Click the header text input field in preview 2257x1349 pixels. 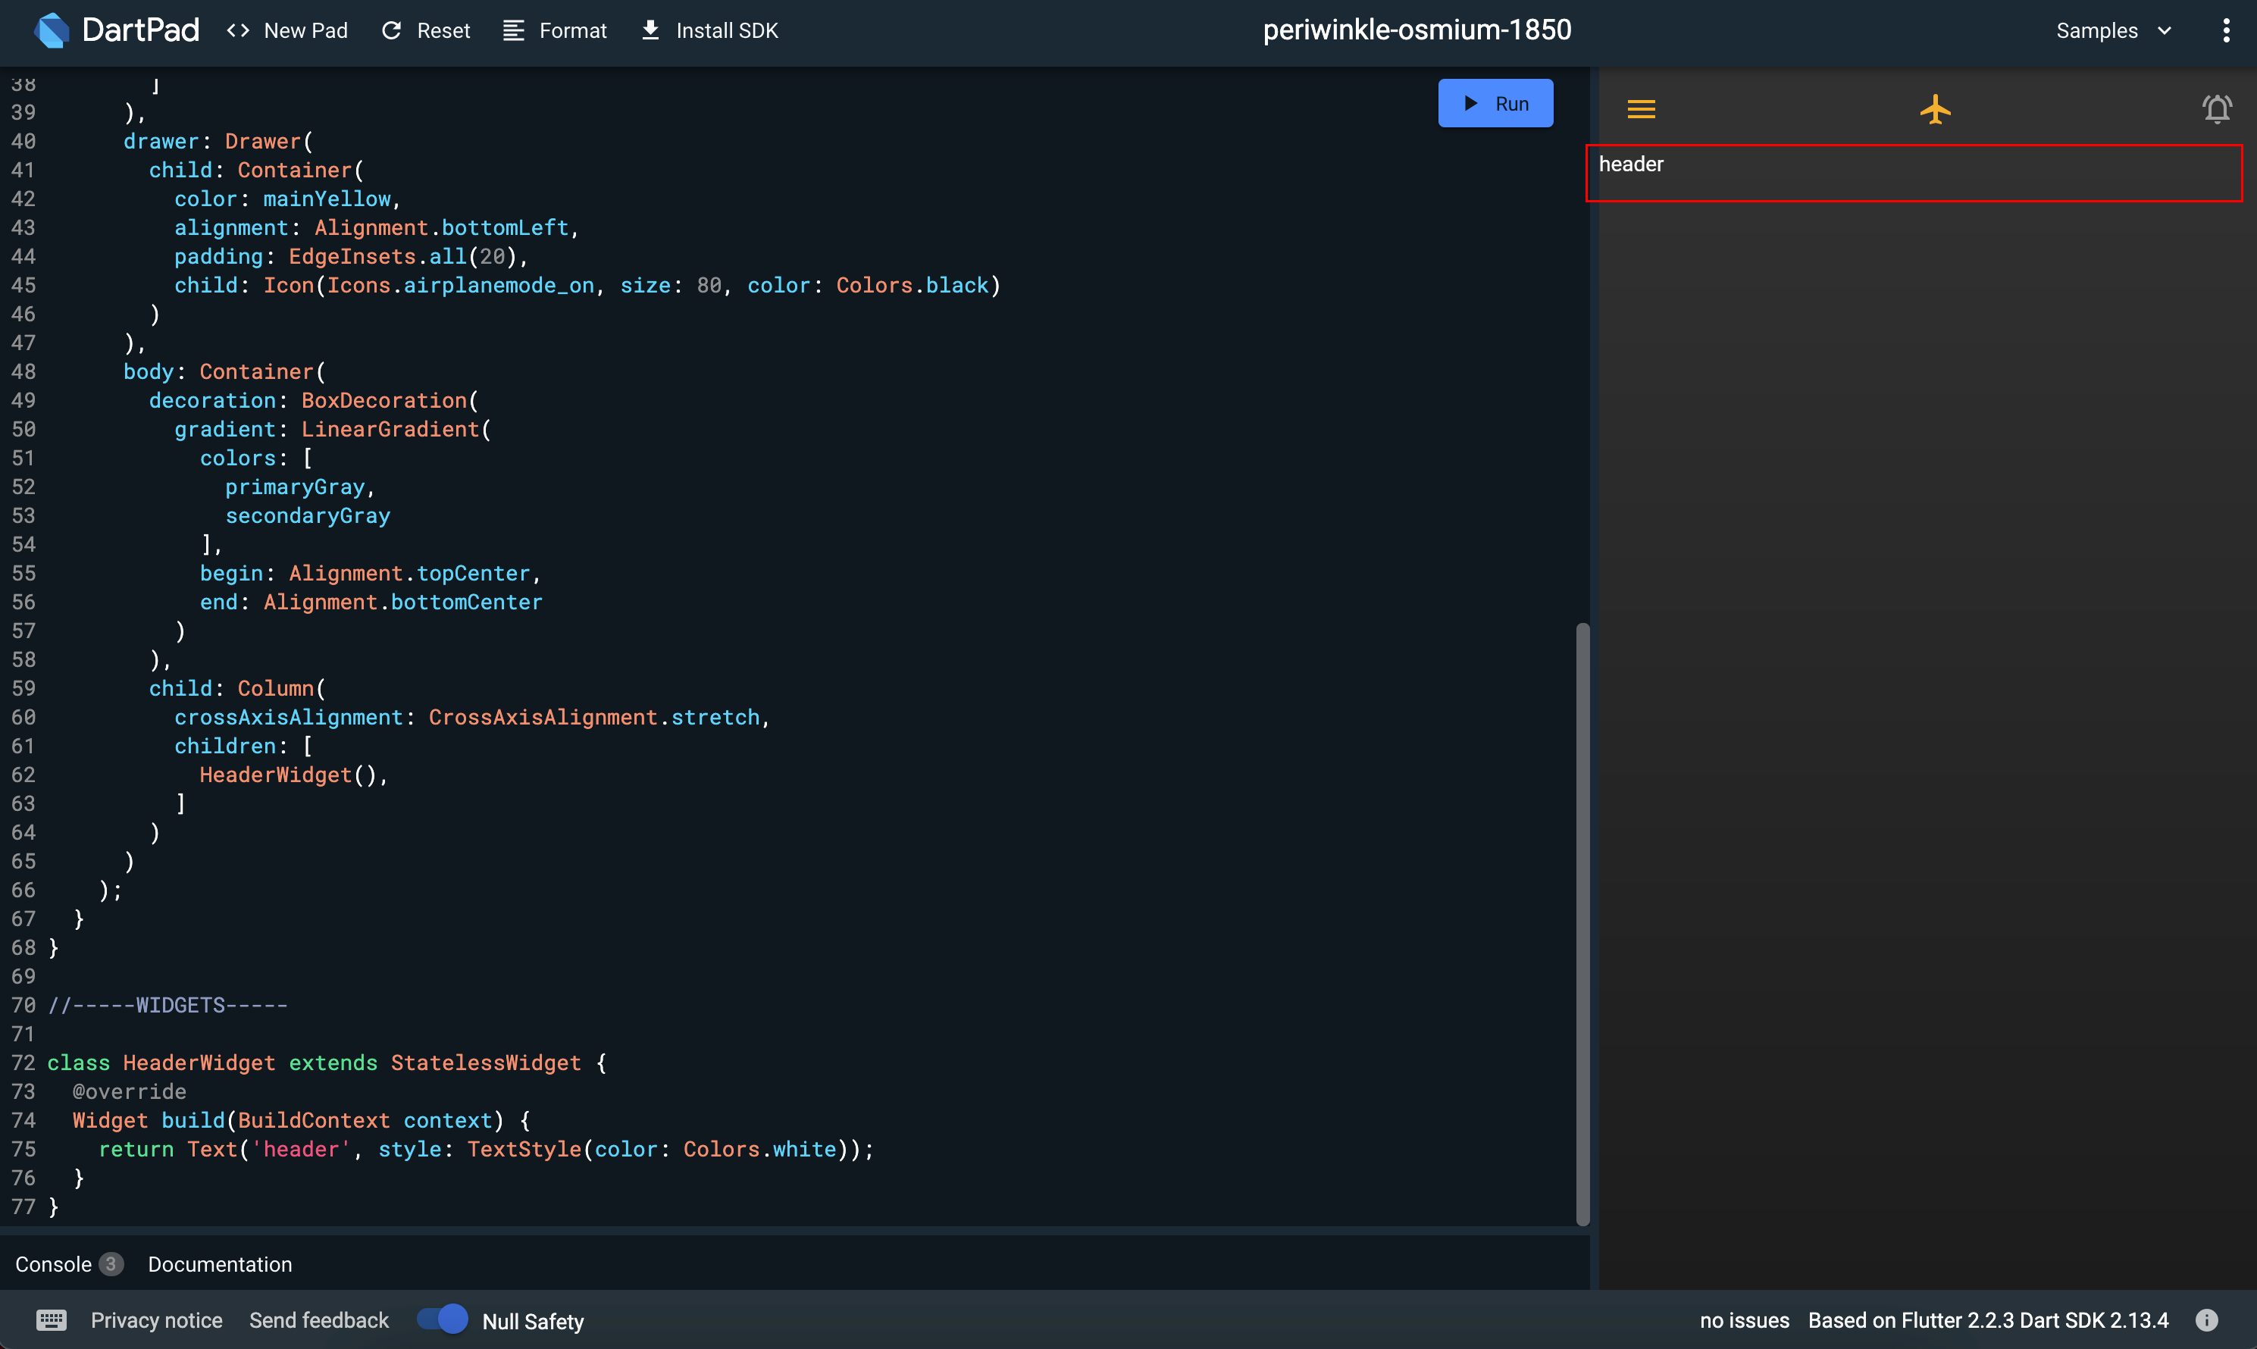click(1921, 172)
